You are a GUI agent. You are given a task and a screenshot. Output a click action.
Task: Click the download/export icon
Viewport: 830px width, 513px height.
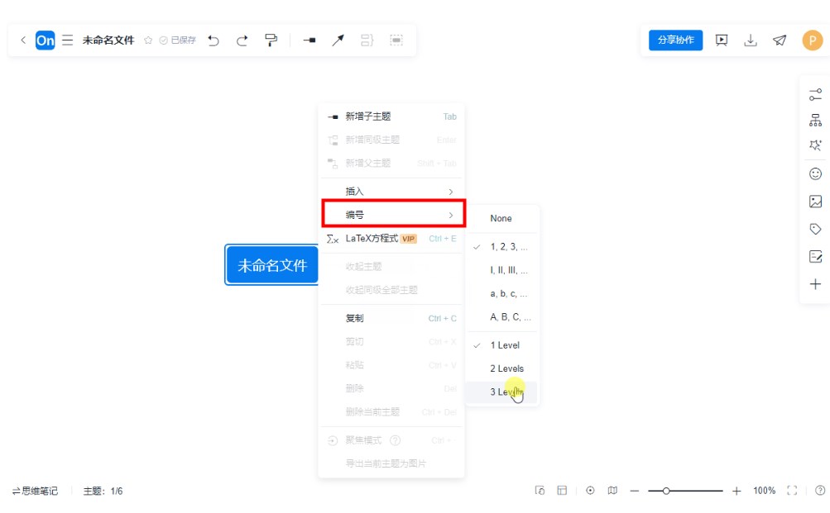[751, 40]
